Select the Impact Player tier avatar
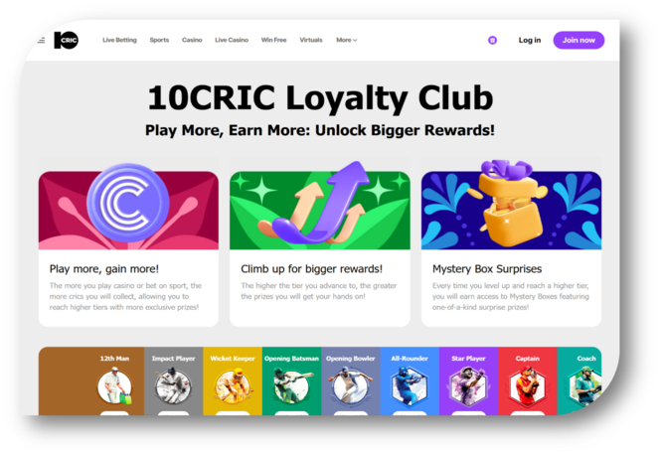The height and width of the screenshot is (455, 661). pyautogui.click(x=173, y=385)
